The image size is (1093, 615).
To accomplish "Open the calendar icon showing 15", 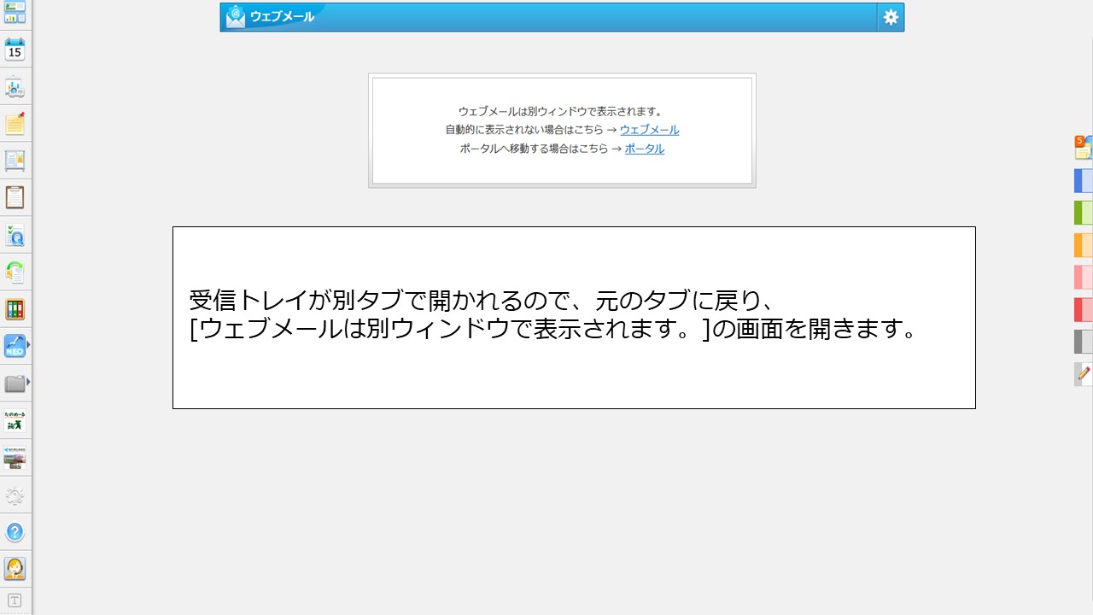I will [15, 50].
